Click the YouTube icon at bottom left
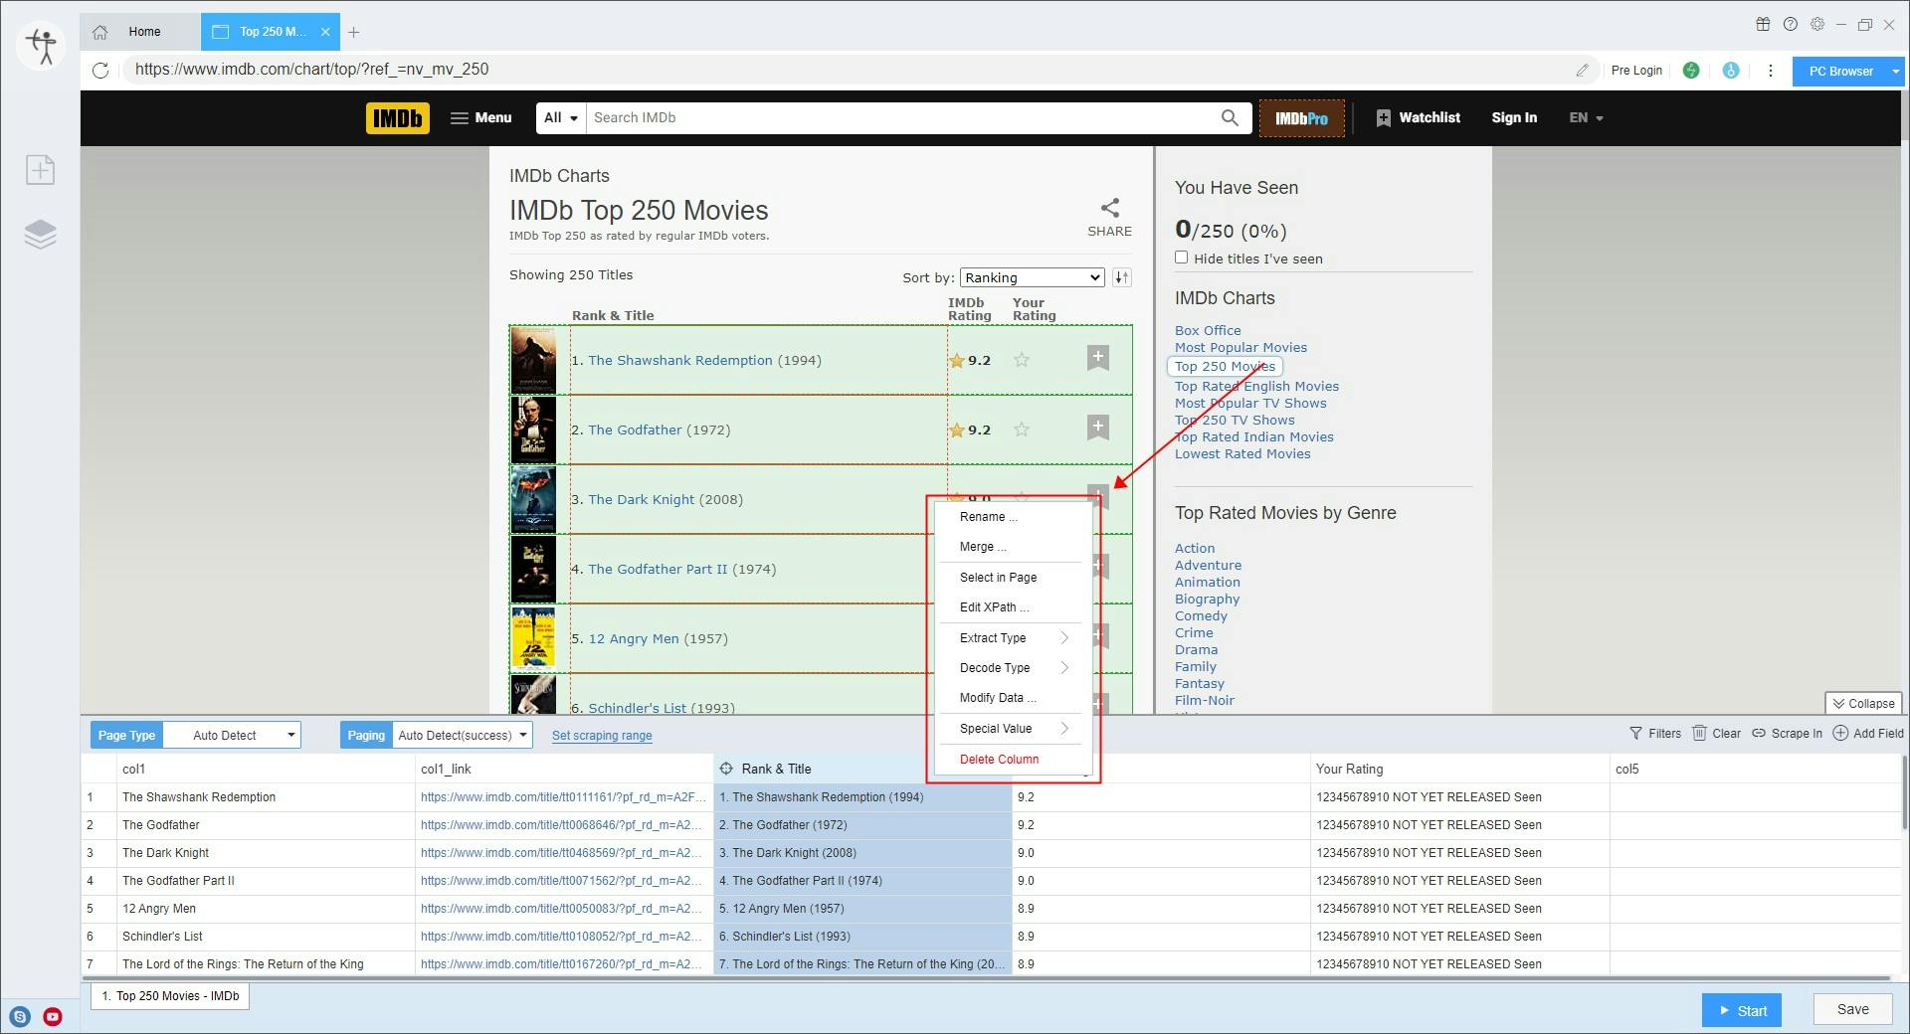1910x1034 pixels. coord(53,1016)
